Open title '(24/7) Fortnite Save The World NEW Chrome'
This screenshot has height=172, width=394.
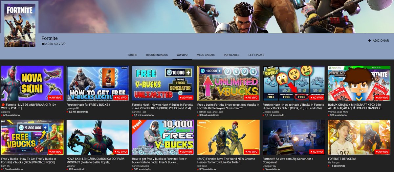tap(227, 160)
